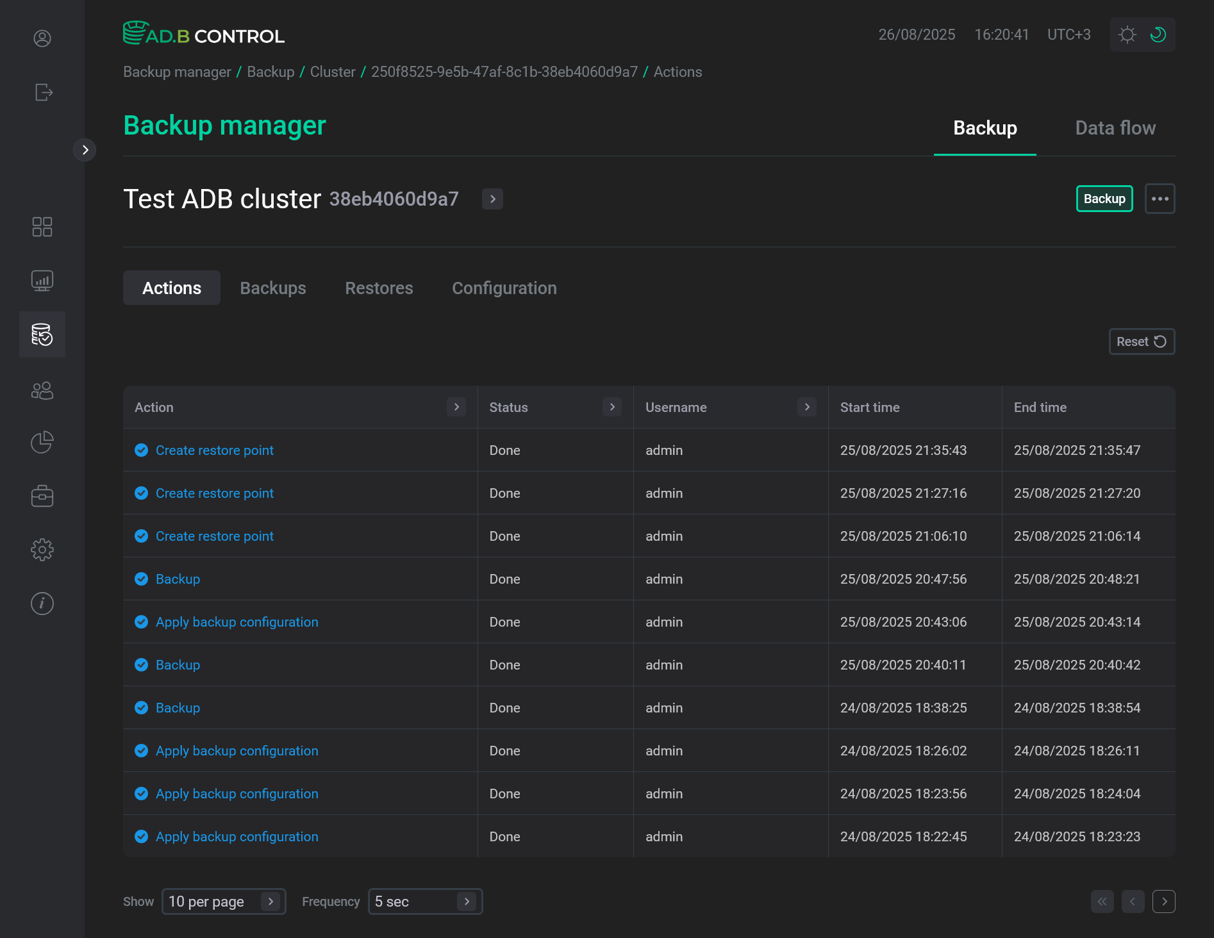Click the briefcase jobs icon
Viewport: 1214px width, 938px height.
point(42,495)
